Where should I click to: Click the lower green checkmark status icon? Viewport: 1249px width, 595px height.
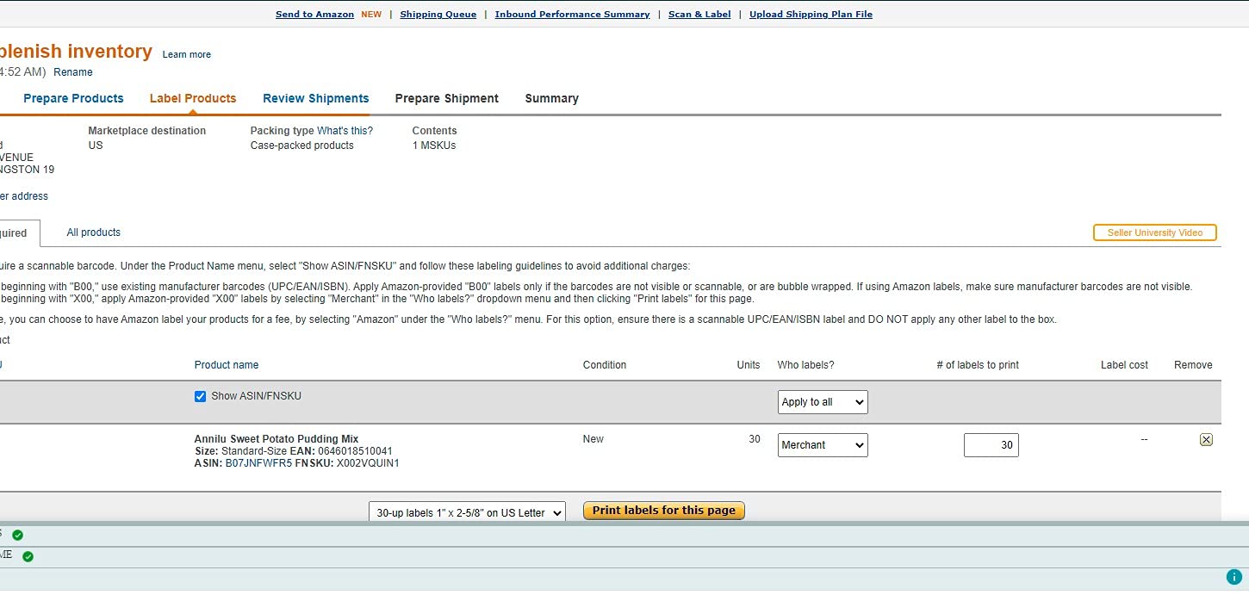28,556
